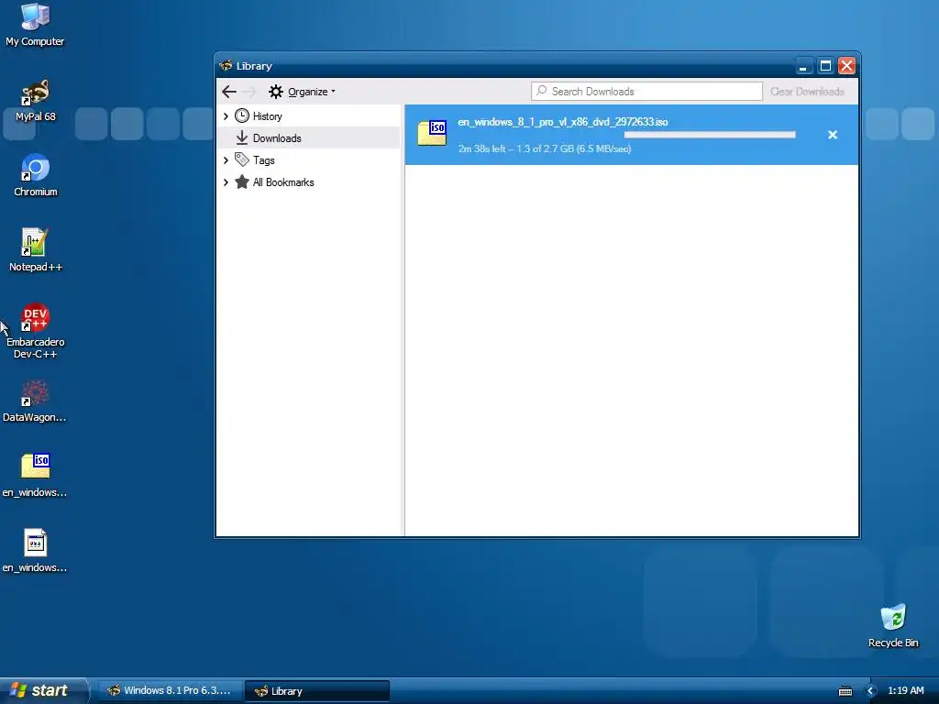Close the Library window
The height and width of the screenshot is (704, 939).
point(846,66)
